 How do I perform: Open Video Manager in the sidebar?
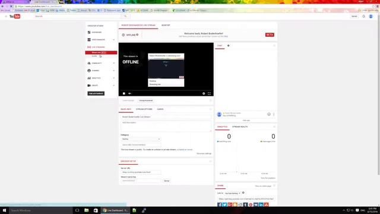[98, 40]
